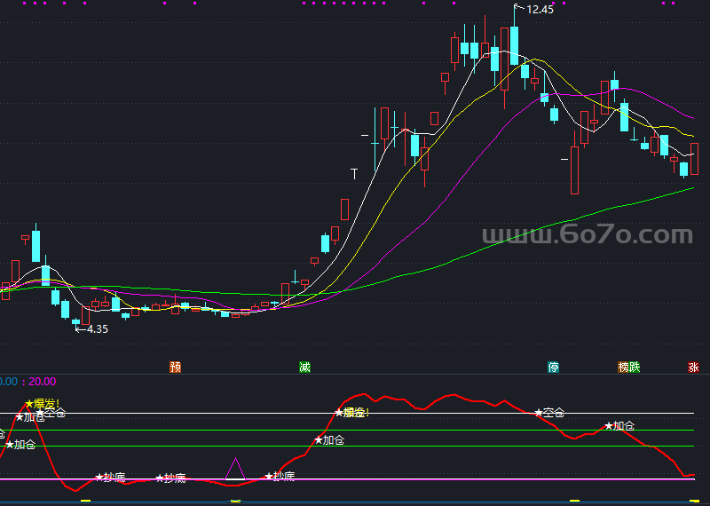The height and width of the screenshot is (506, 710).
Task: Click the rightmost ★抄底 signal label
Action: point(280,476)
